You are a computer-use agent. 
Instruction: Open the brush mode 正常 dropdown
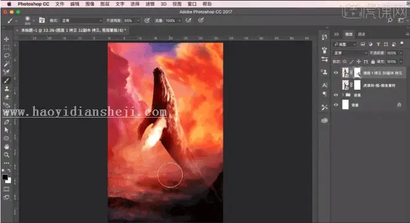tap(81, 21)
